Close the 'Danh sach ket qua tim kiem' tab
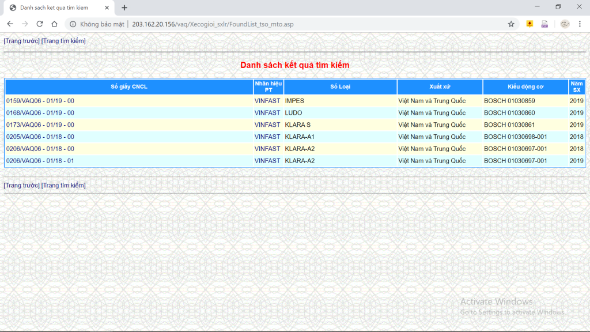Viewport: 590px width, 332px height. point(107,7)
